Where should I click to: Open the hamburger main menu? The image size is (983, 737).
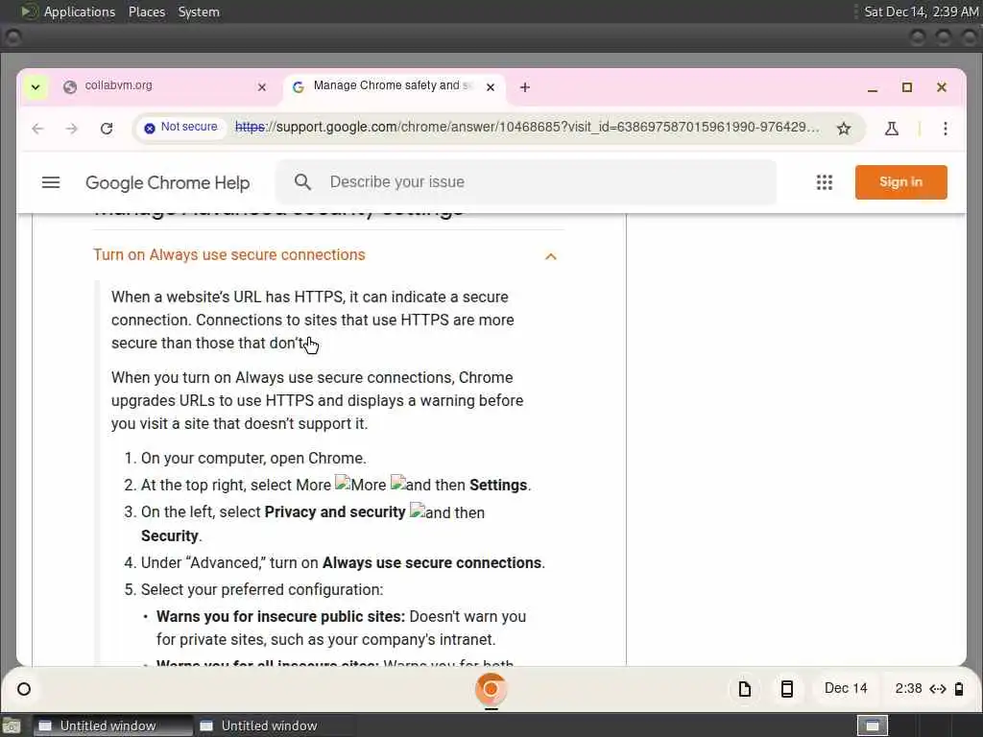(x=51, y=182)
